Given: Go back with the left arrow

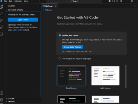Looking at the screenshot, I should tap(40, 1).
